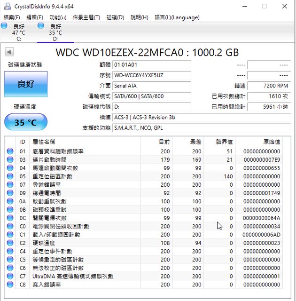The height and width of the screenshot is (301, 296).
Task: Click status orb for attribute C7 UltraDMA errors
Action: (10, 276)
